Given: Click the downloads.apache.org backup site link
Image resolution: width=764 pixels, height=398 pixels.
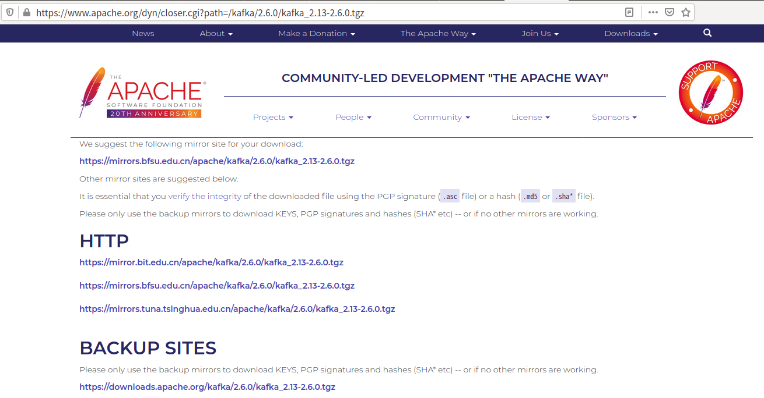Looking at the screenshot, I should (x=207, y=387).
